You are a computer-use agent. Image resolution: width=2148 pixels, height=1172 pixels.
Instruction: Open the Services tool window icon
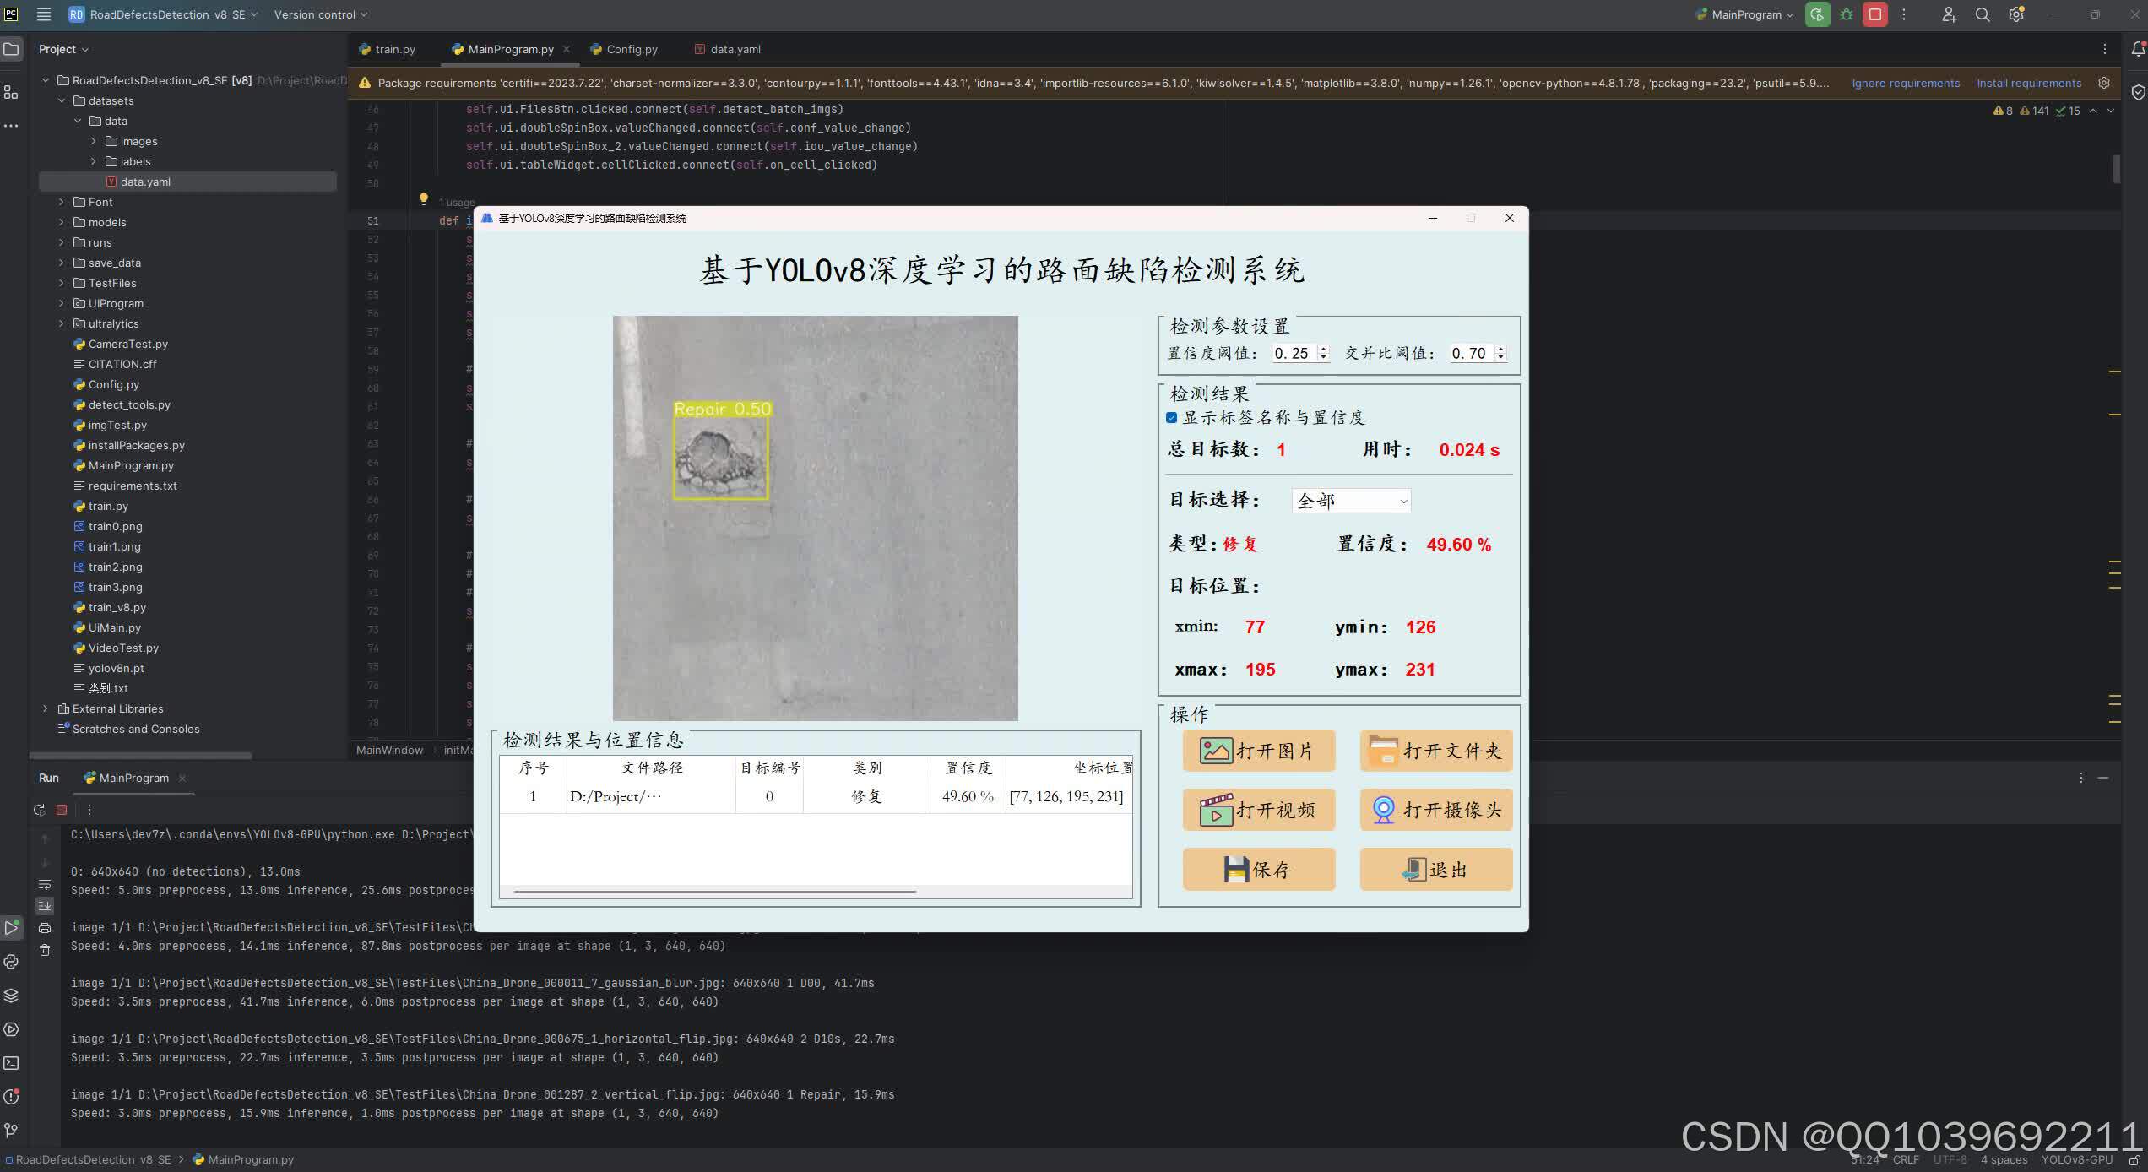click(11, 1029)
